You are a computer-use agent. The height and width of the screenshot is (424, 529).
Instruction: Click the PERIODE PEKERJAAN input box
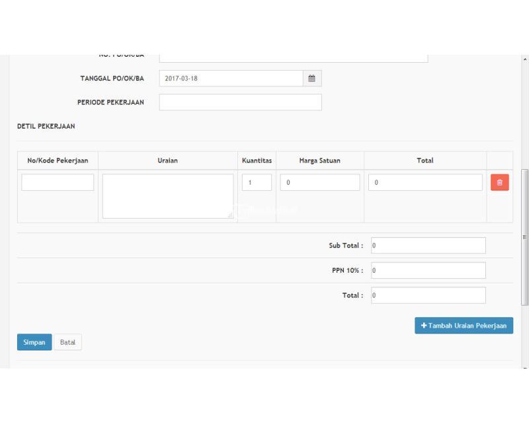tap(239, 102)
